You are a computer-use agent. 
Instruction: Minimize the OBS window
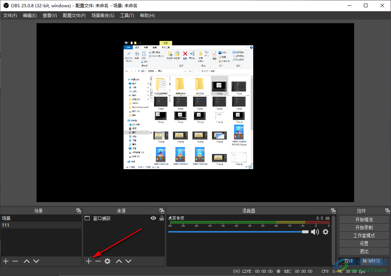[x=349, y=5]
